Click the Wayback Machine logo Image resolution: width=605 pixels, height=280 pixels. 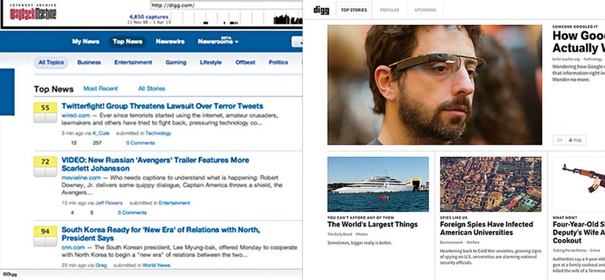tap(33, 12)
